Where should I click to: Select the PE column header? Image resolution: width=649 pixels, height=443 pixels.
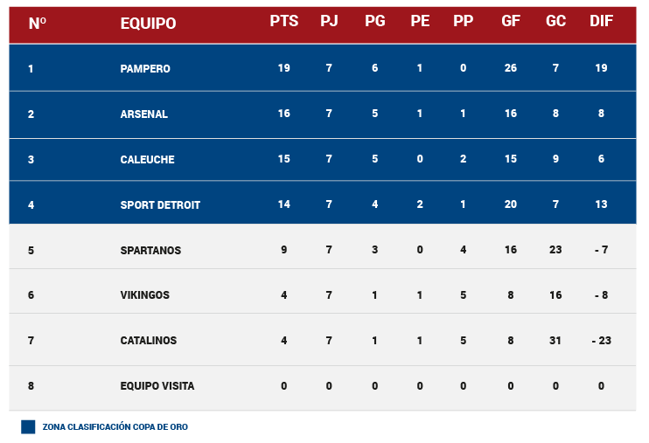[420, 21]
